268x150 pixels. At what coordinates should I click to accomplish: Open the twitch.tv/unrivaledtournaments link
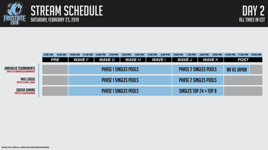click(x=21, y=72)
